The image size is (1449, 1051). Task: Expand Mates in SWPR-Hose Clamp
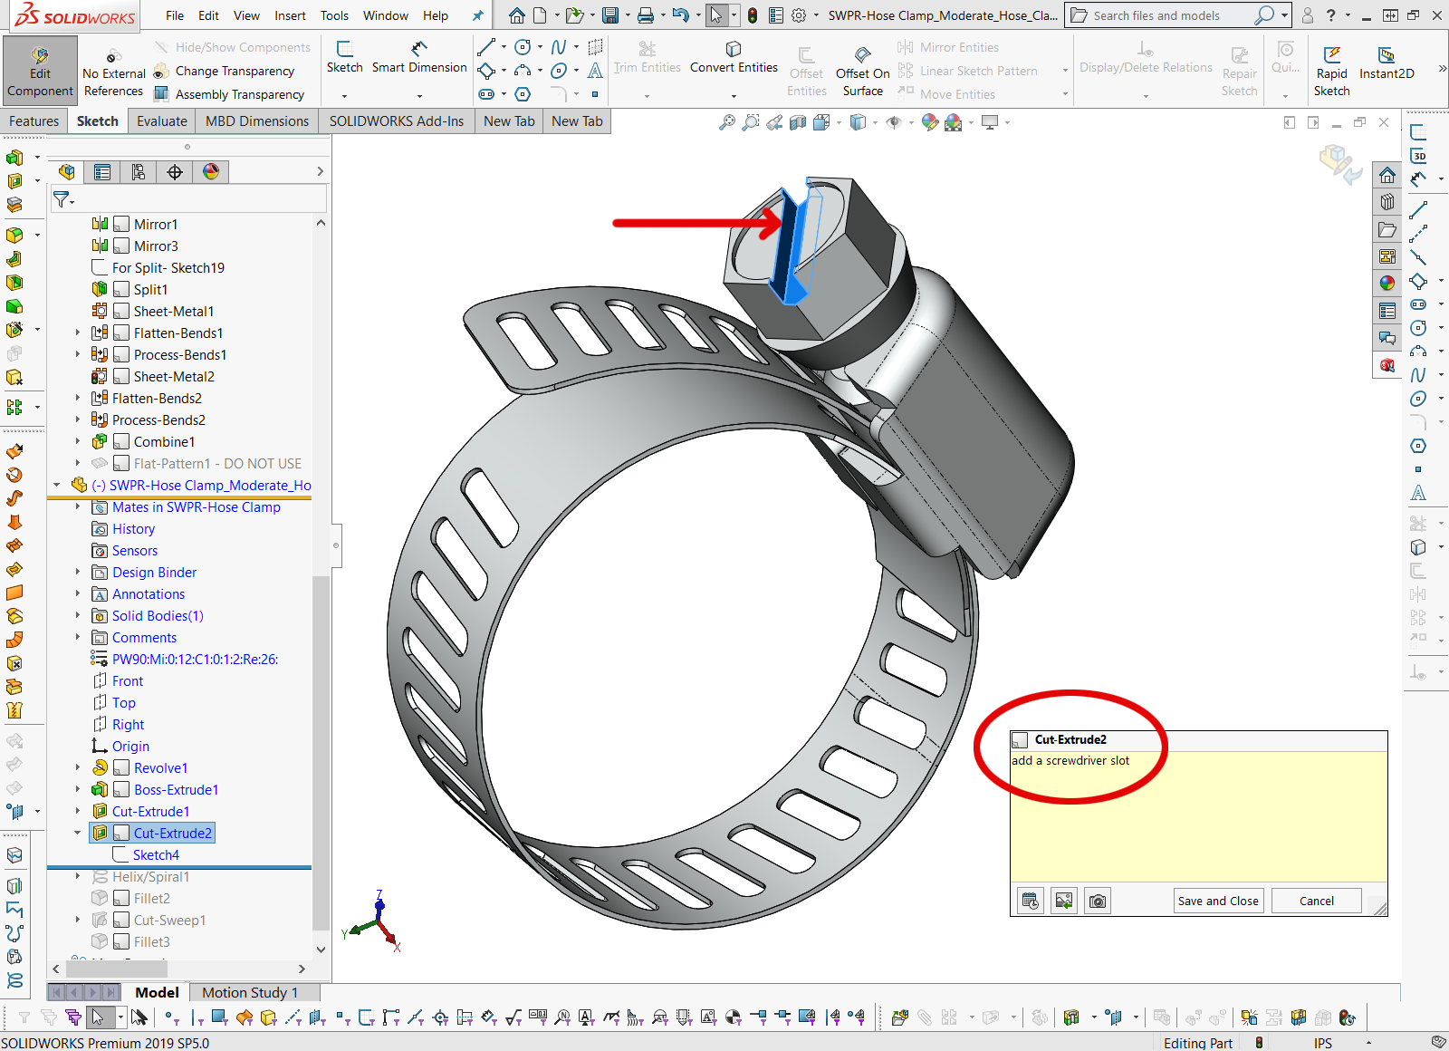point(78,506)
